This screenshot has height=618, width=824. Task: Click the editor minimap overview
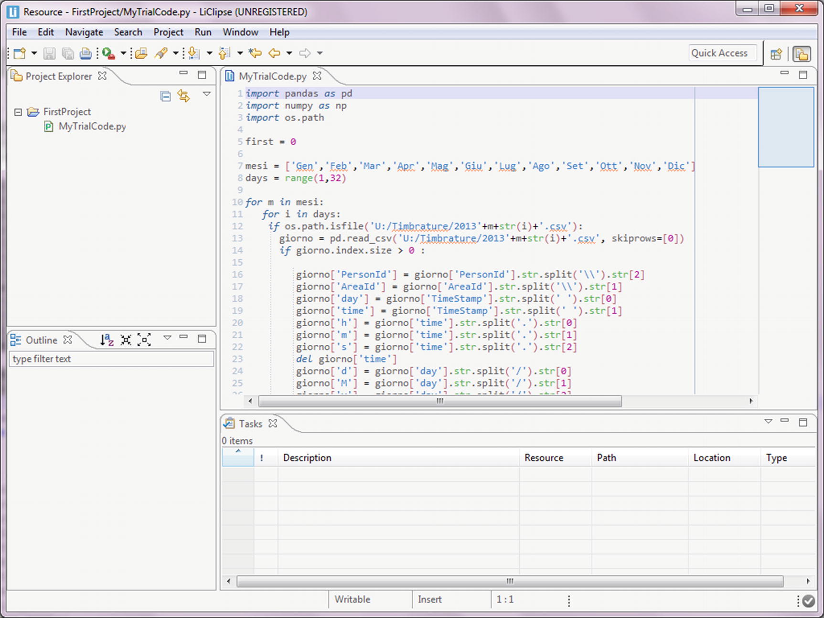click(x=786, y=127)
